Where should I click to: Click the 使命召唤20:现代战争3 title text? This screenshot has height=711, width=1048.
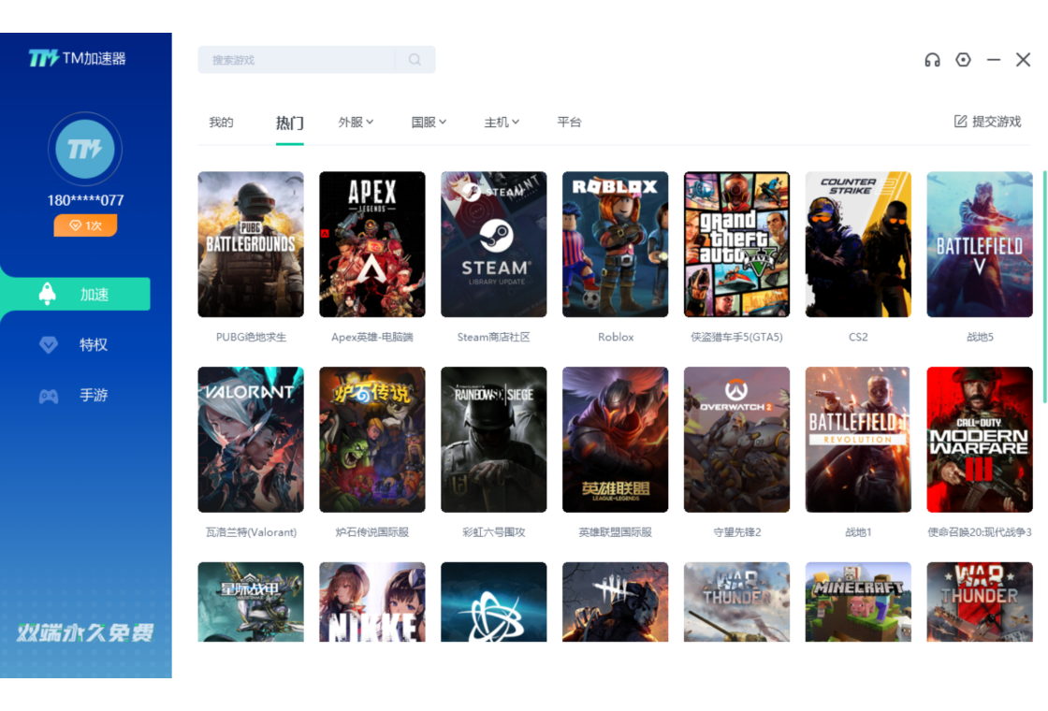980,532
